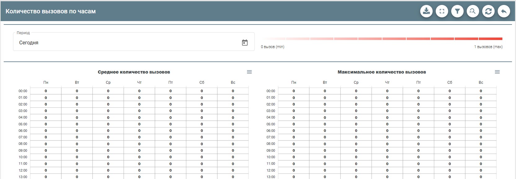
Task: Refresh data with the reload icon
Action: pyautogui.click(x=488, y=11)
